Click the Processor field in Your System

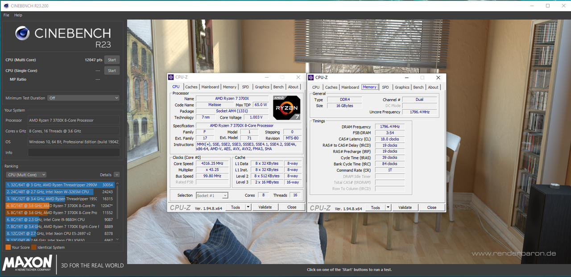tap(74, 120)
